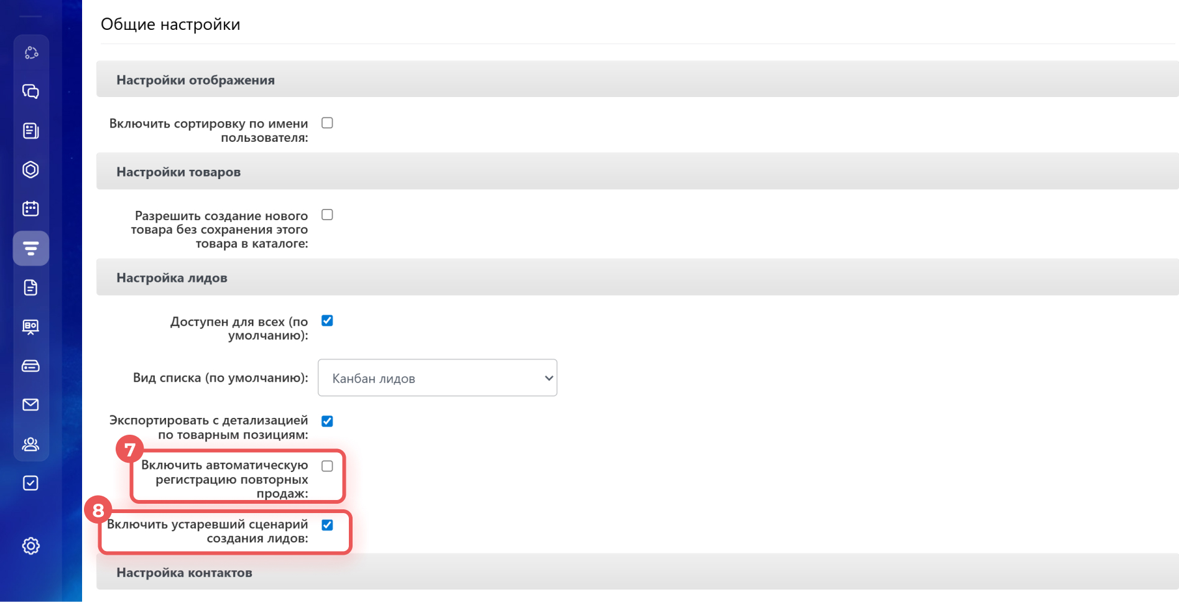The image size is (1179, 602).
Task: Open the 'Канбан лидов' list view dropdown
Action: click(x=437, y=378)
